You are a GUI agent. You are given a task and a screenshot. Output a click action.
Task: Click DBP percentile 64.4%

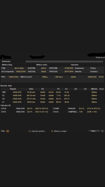pos(58,92)
